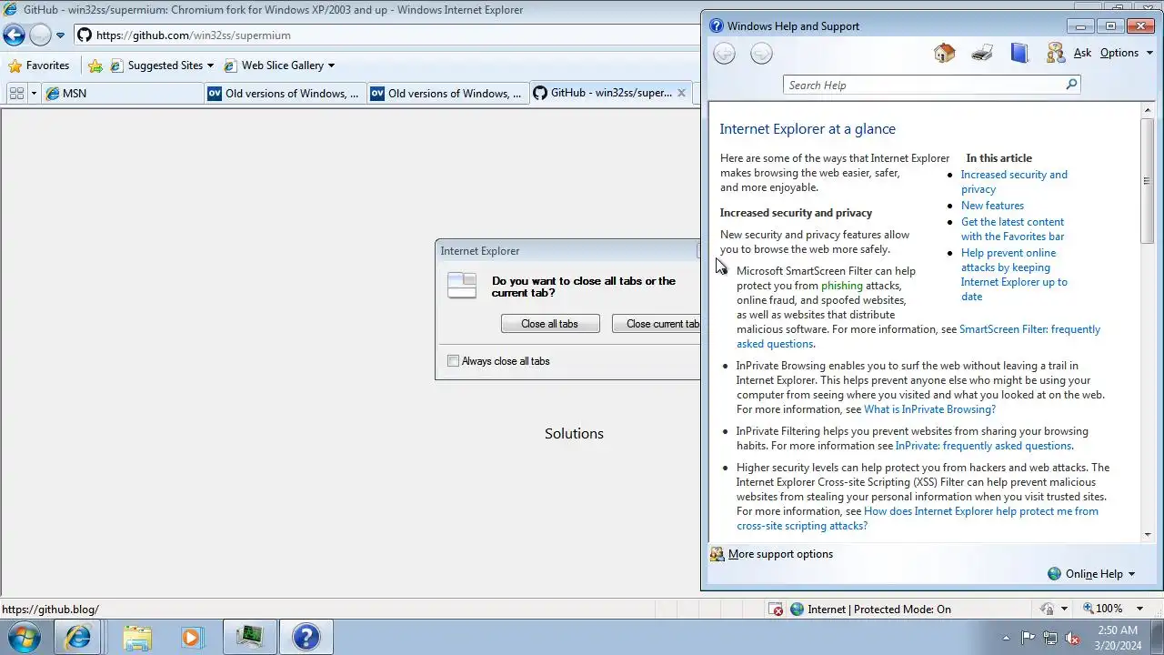Click the GitHub URL address bar
This screenshot has width=1164, height=655.
386,35
